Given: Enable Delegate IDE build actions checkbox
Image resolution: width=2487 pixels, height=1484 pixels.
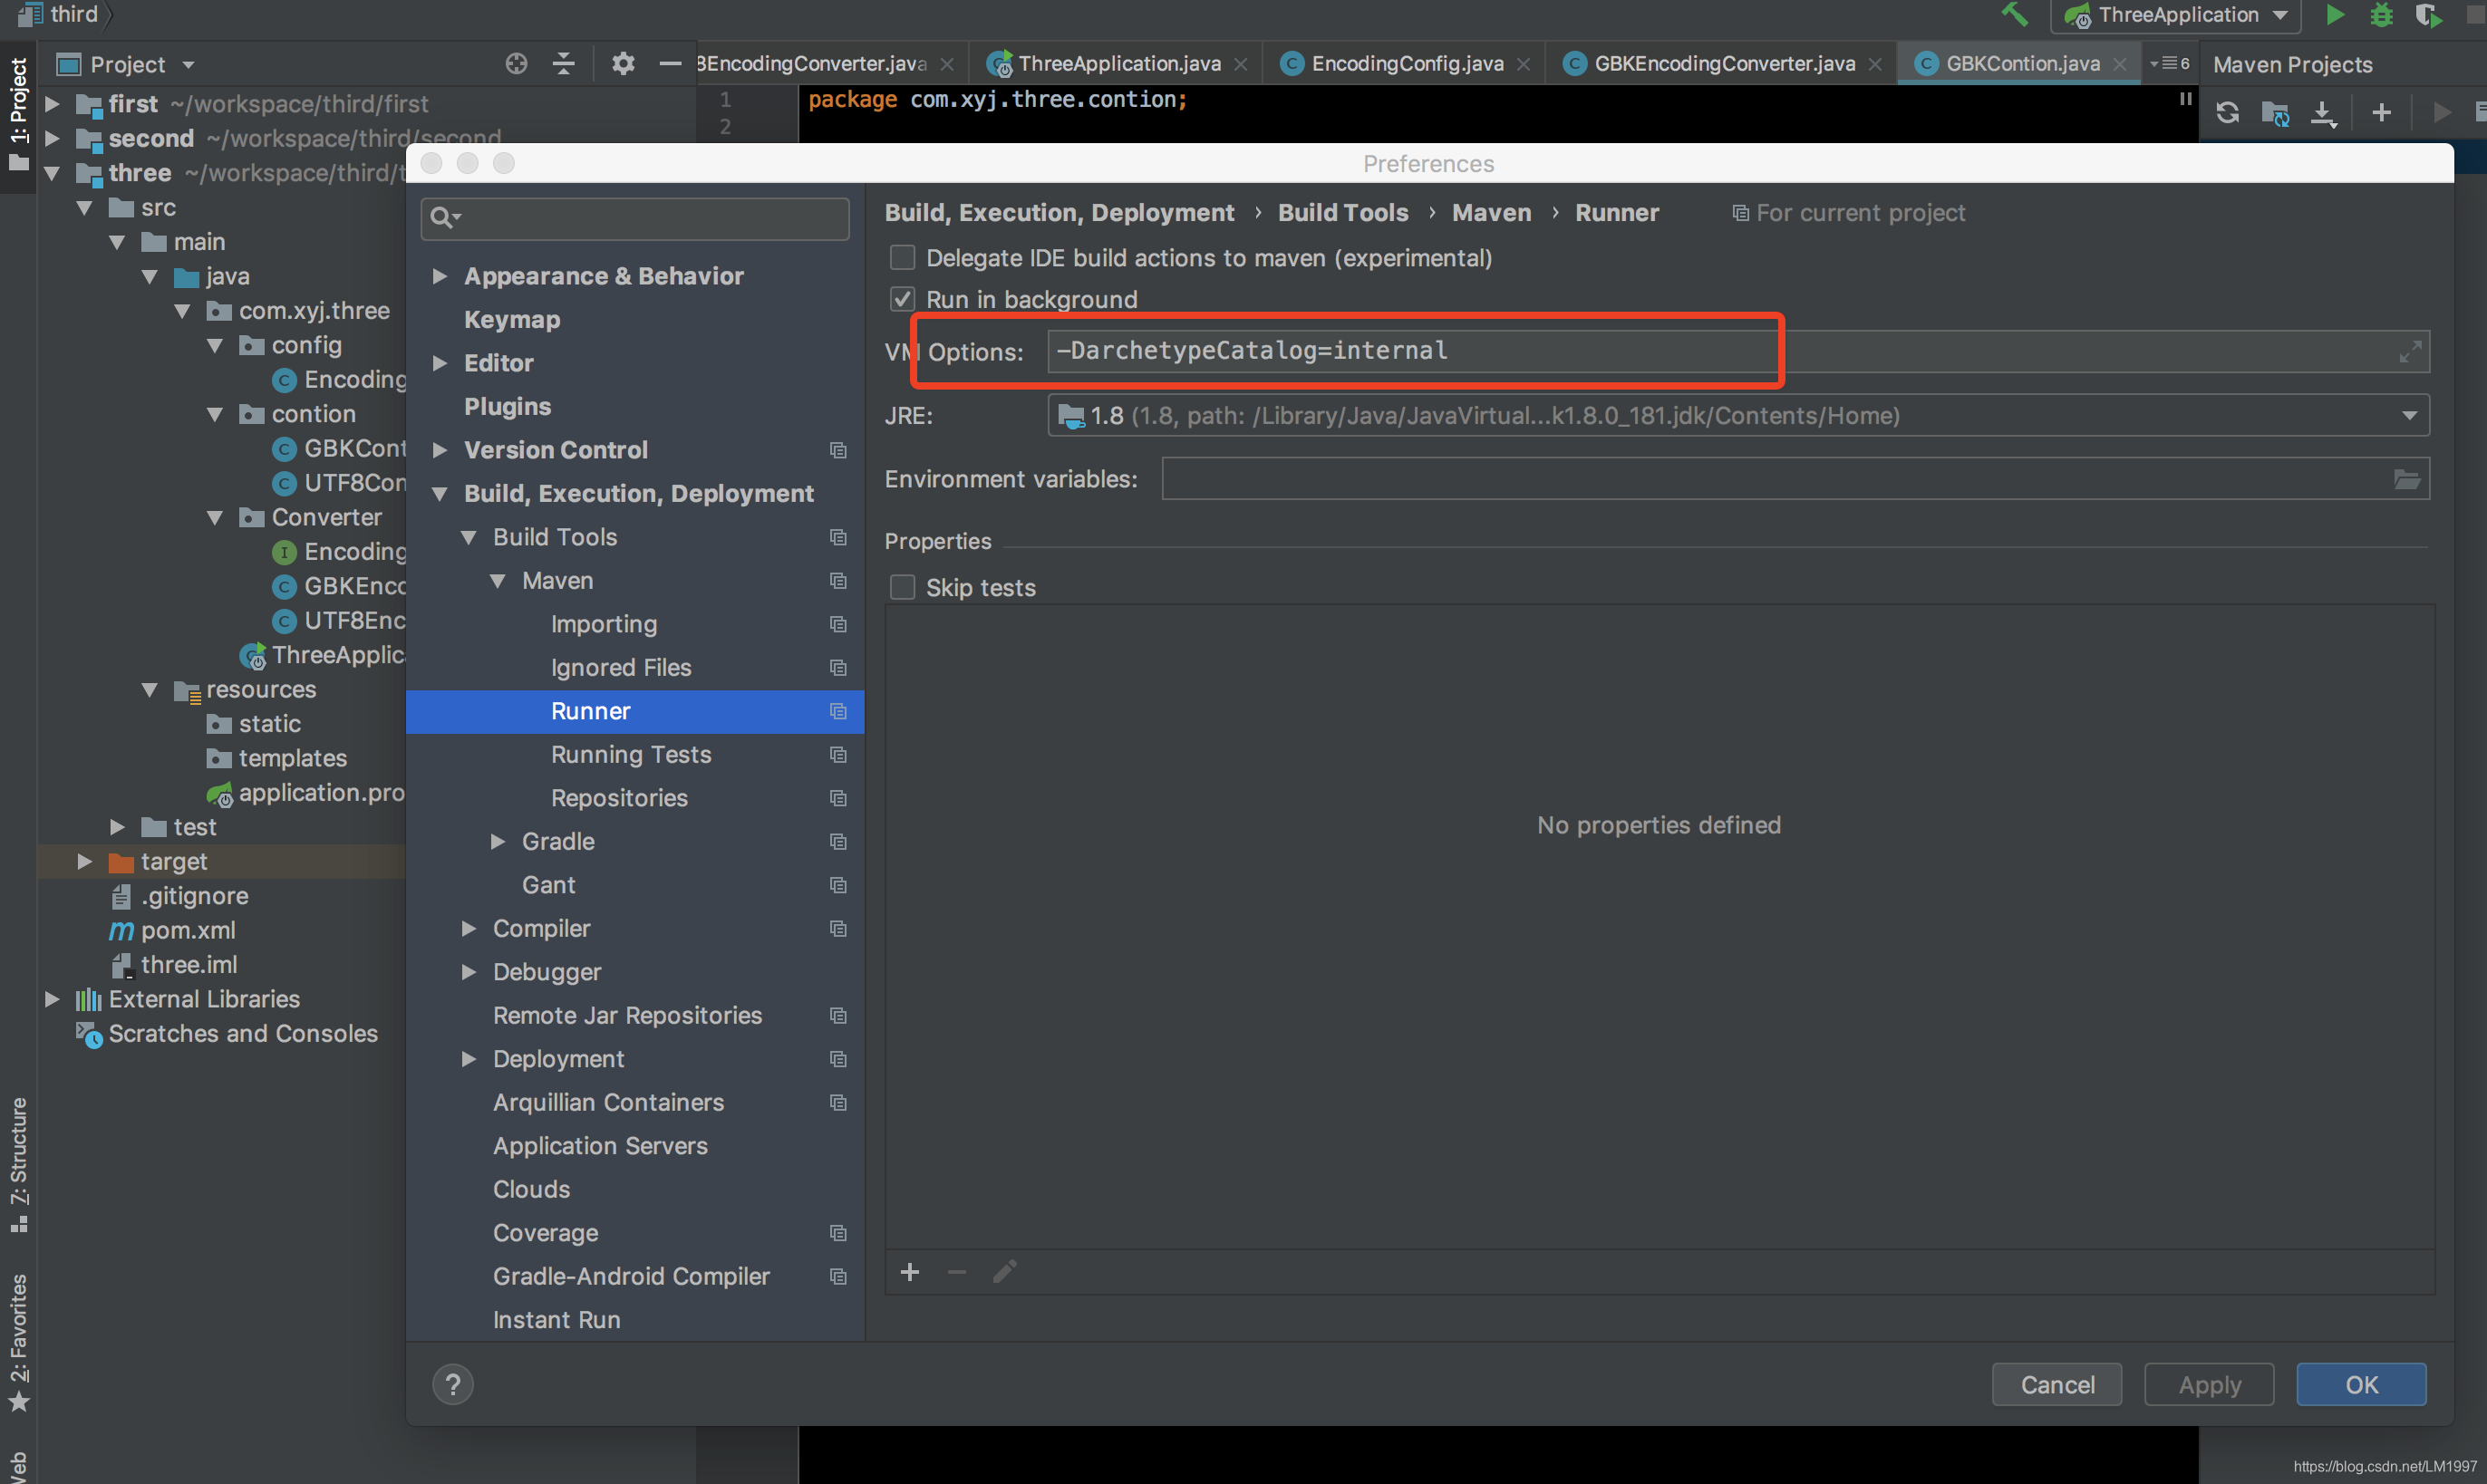Looking at the screenshot, I should pos(903,258).
